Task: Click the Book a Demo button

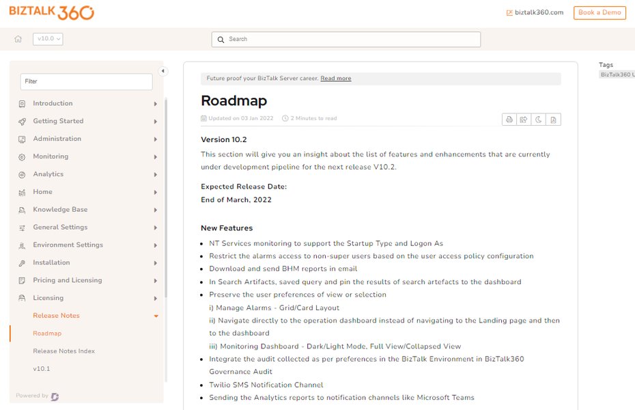Action: pos(599,12)
